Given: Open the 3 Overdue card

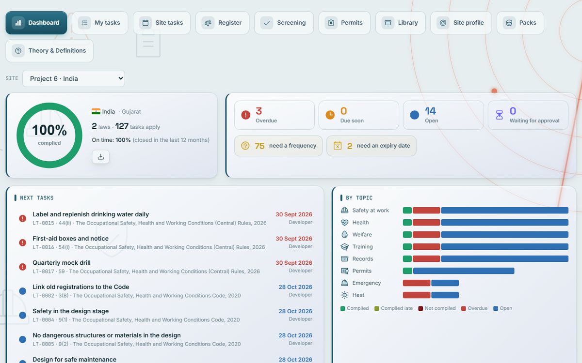Looking at the screenshot, I should (x=275, y=115).
